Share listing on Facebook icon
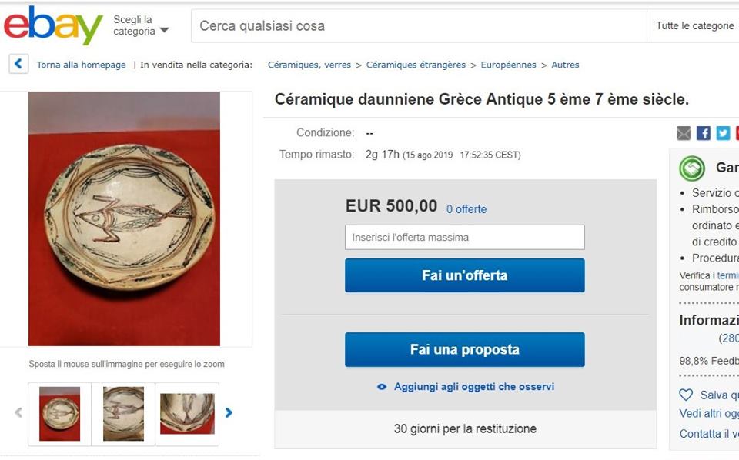Screen dimensions: 739x460 click(x=703, y=133)
